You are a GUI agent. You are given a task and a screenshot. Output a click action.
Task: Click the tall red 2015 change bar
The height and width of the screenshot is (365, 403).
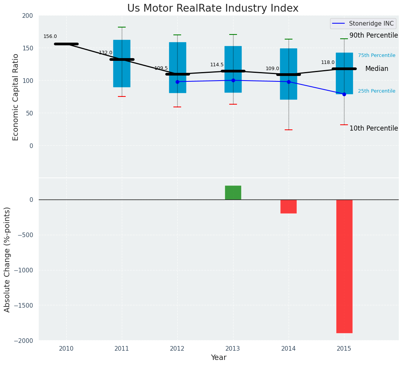[x=344, y=267]
